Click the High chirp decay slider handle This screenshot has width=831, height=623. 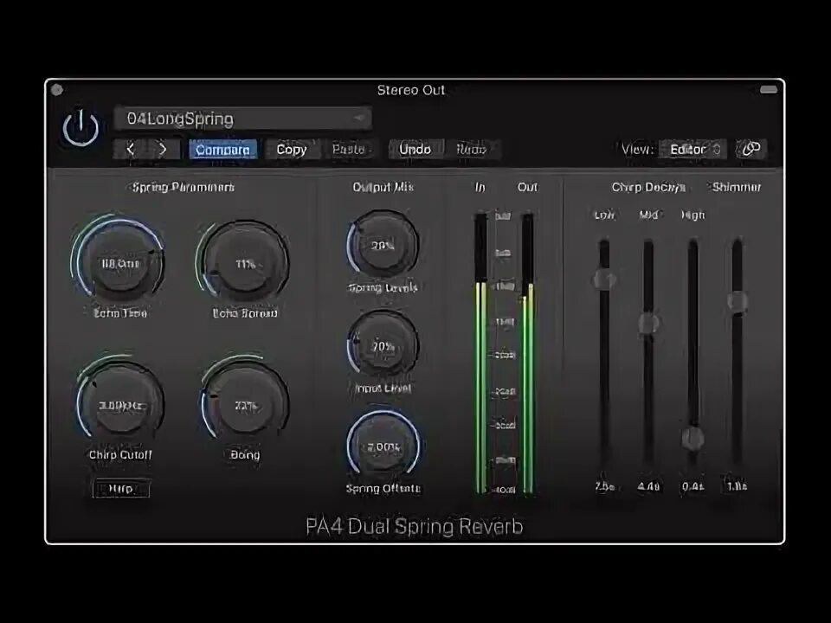(692, 438)
